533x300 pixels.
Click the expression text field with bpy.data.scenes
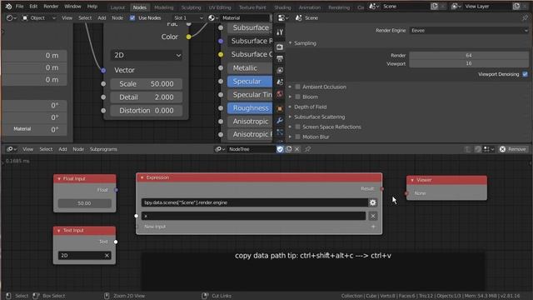[x=255, y=202]
